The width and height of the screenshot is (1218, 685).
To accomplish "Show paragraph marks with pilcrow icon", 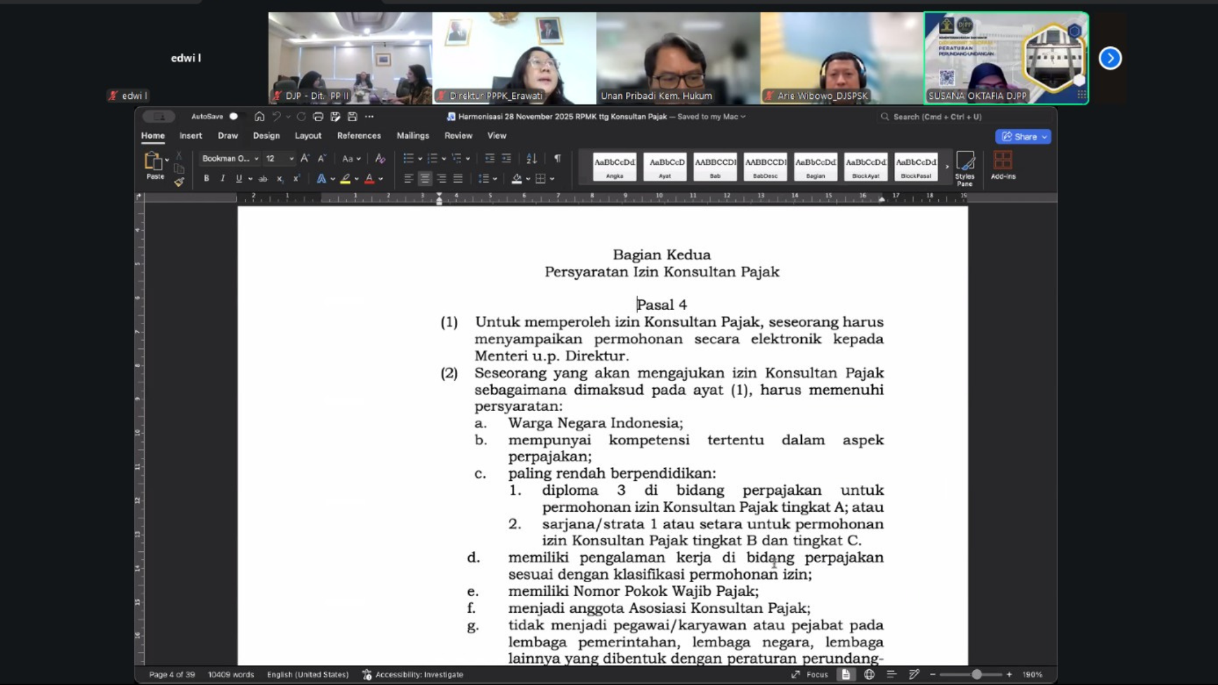I will point(557,159).
